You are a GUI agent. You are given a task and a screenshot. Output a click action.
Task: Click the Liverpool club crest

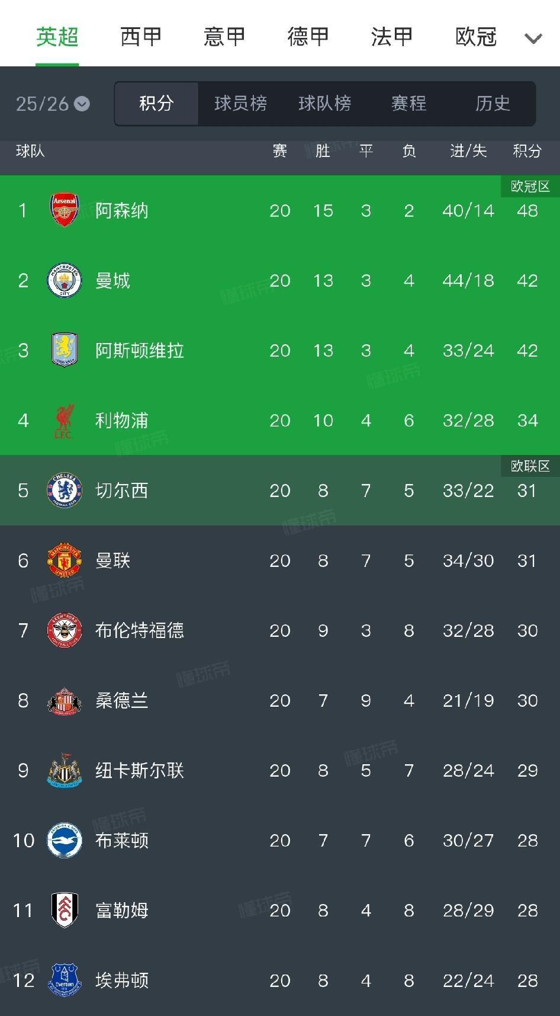(x=64, y=421)
